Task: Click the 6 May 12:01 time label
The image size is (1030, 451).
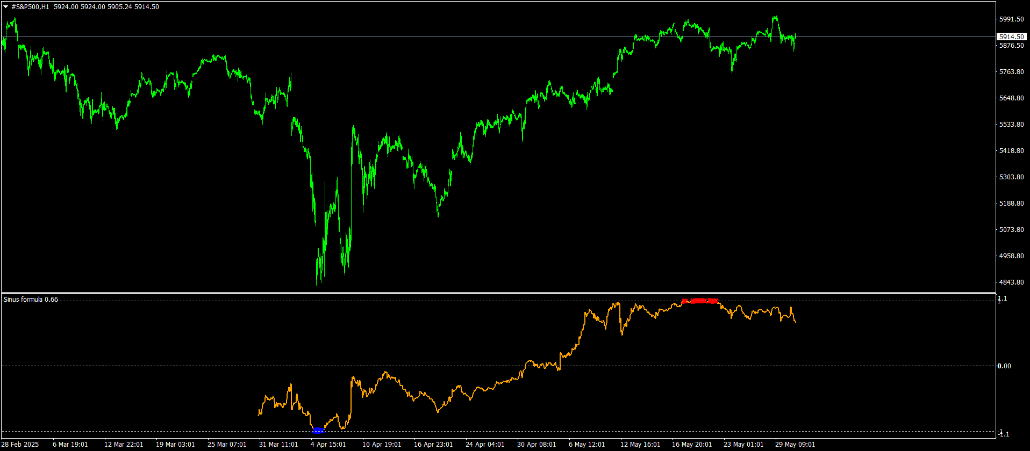Action: (587, 445)
